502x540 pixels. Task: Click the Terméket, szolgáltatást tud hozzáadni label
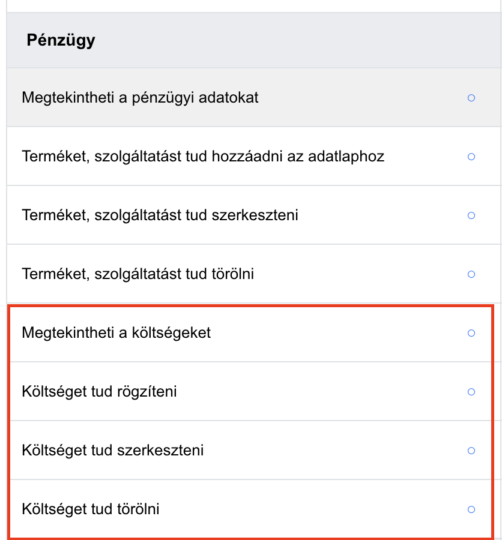(203, 157)
